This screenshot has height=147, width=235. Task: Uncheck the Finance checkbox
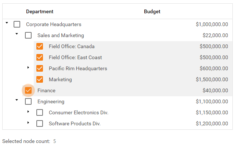coord(28,90)
